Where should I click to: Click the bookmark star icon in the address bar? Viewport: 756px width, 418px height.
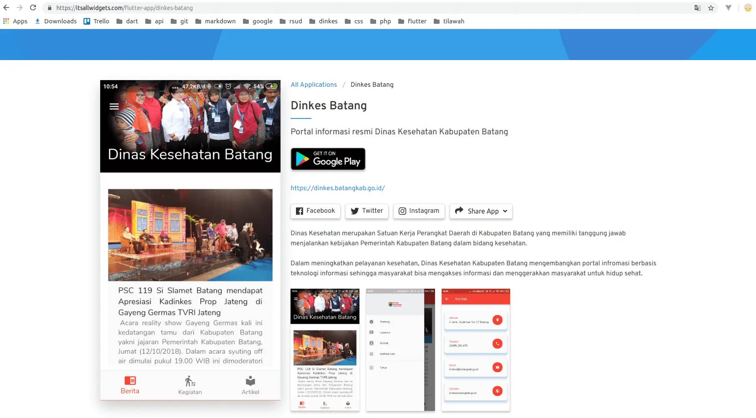(x=710, y=8)
